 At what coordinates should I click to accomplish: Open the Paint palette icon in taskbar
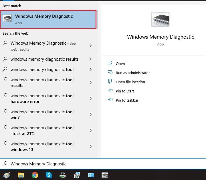point(7,175)
